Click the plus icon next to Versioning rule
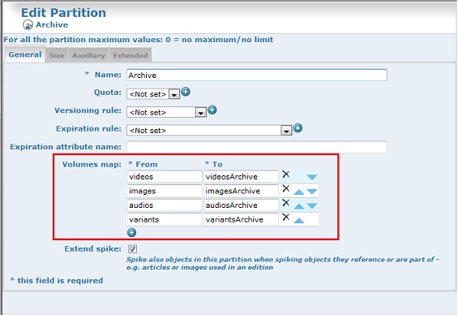 pyautogui.click(x=212, y=110)
